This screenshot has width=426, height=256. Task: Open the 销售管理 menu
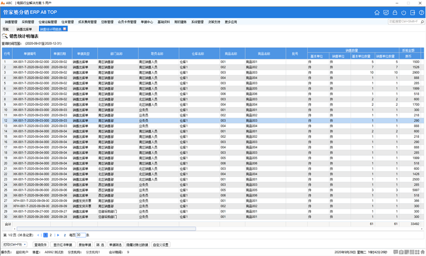point(11,22)
